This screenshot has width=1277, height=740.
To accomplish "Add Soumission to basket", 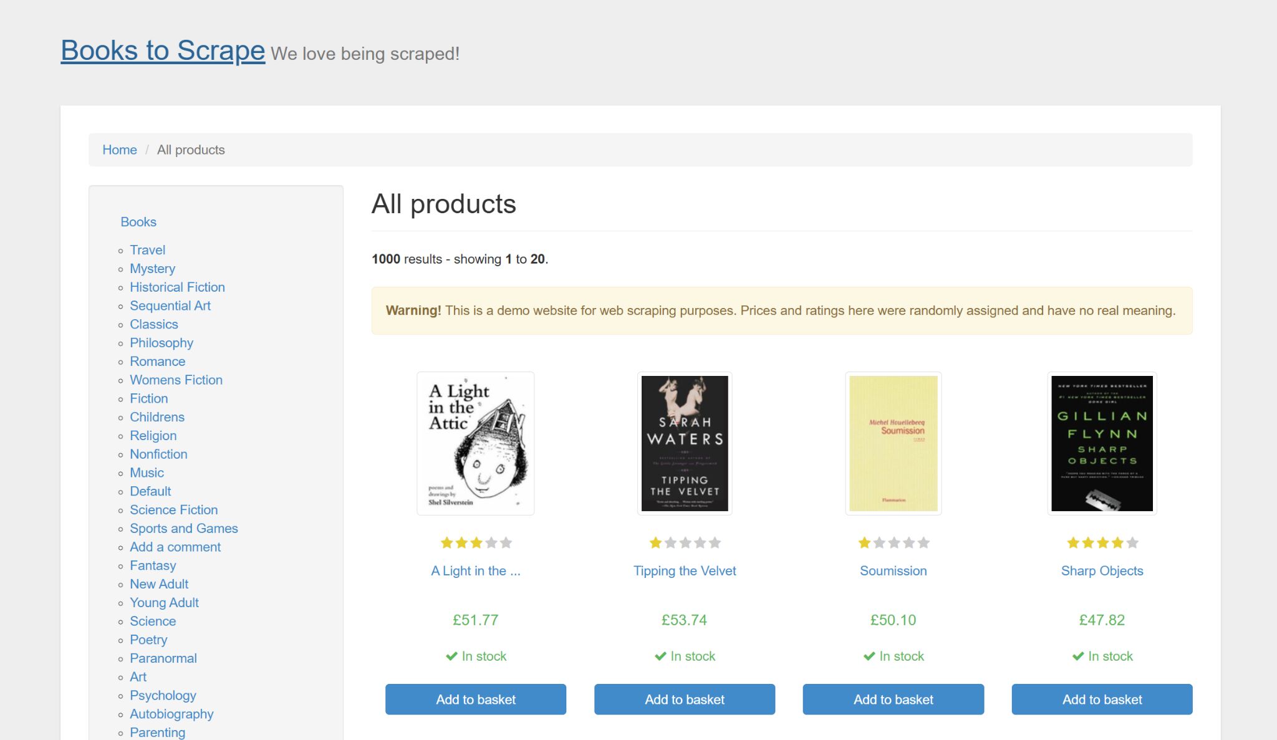I will 893,699.
